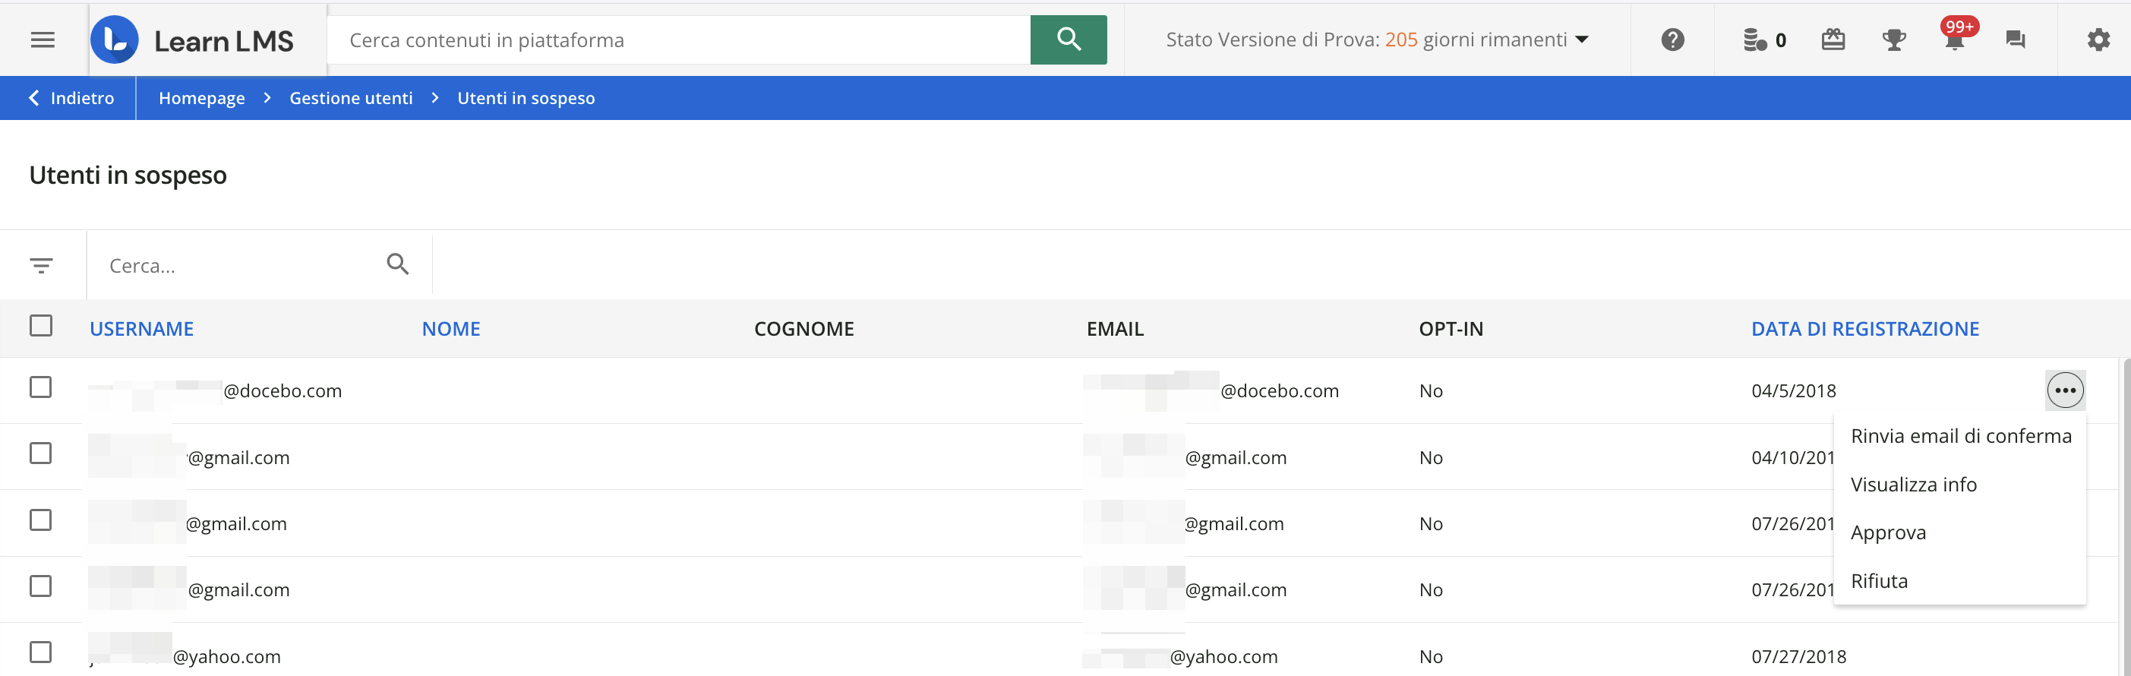Open the chat messages icon
2131x676 pixels.
point(2016,39)
